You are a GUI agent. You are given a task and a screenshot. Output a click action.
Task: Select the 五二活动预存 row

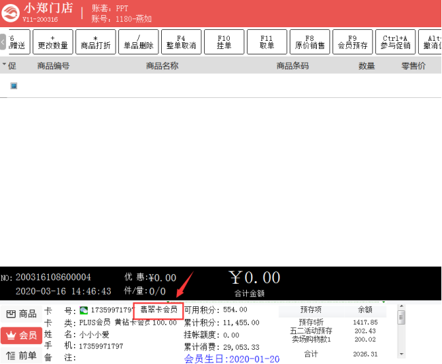pyautogui.click(x=333, y=331)
